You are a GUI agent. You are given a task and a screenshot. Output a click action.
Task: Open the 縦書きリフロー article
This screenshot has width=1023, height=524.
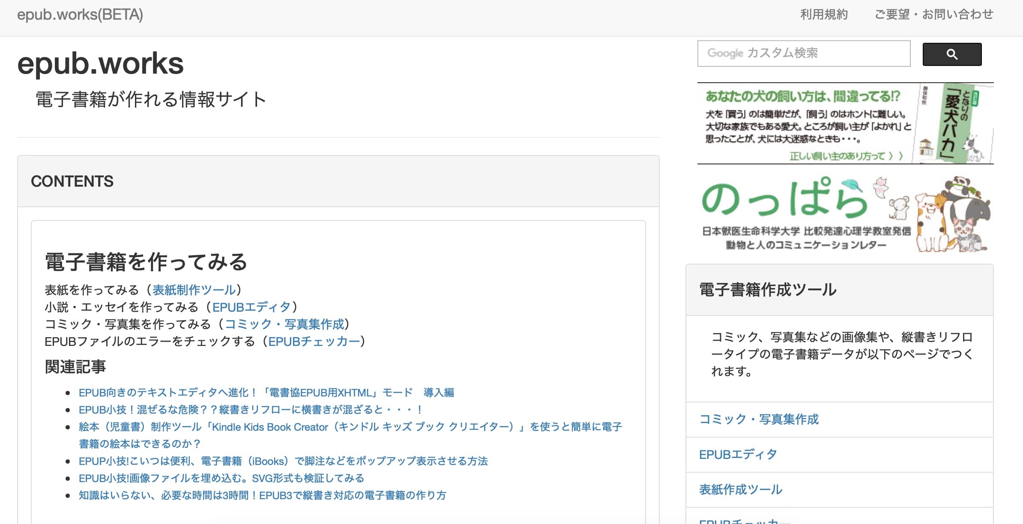[250, 409]
